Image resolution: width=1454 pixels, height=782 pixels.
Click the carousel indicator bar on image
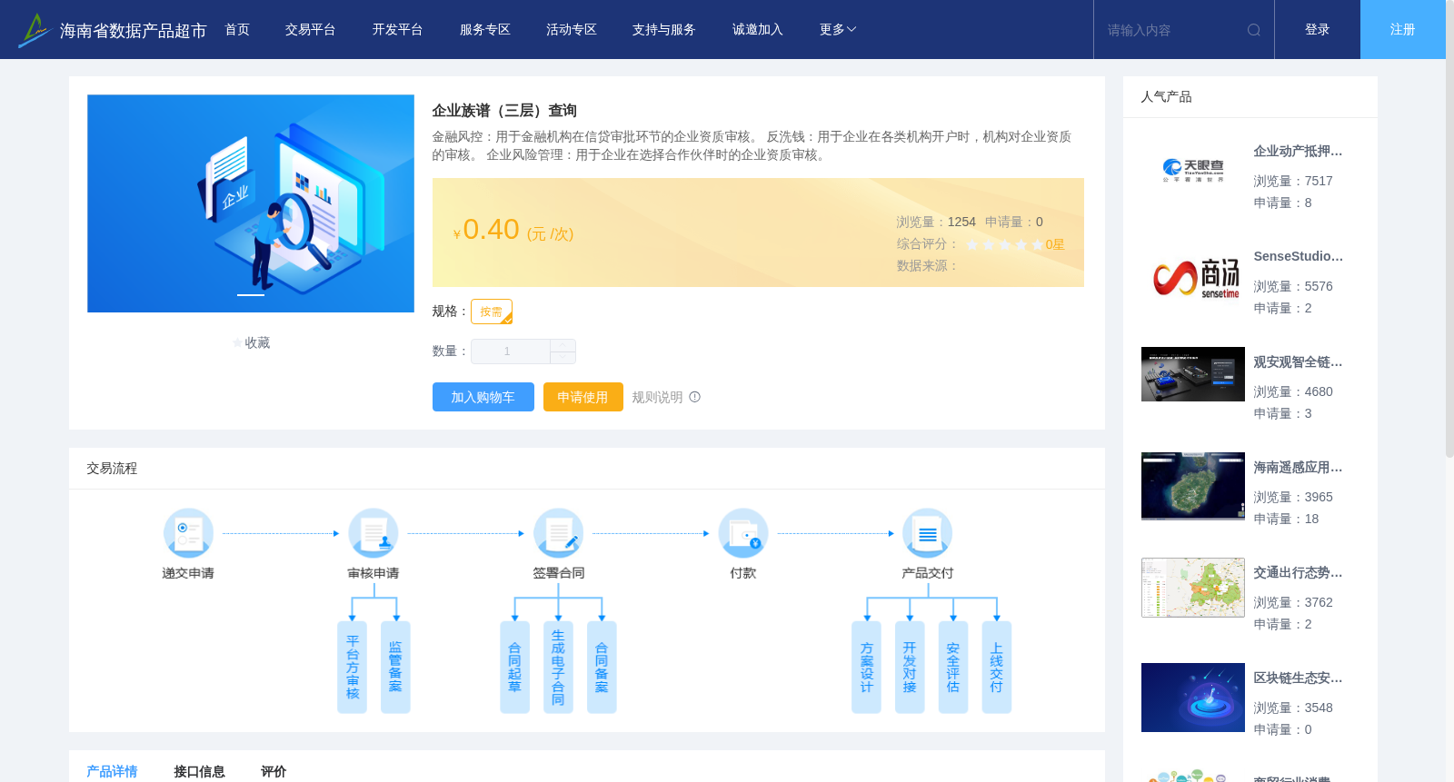click(251, 295)
